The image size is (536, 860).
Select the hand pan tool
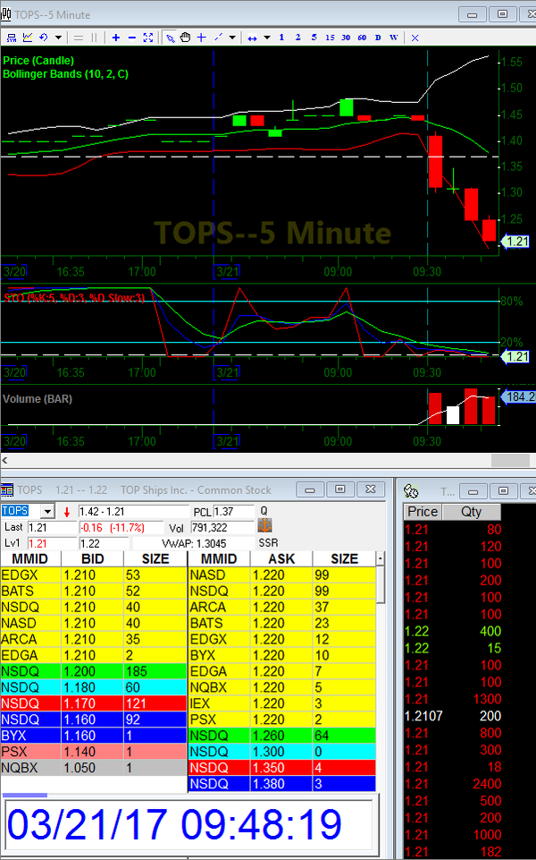(186, 38)
